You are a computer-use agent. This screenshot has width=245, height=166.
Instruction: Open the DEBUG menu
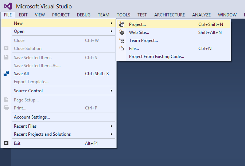(83, 15)
